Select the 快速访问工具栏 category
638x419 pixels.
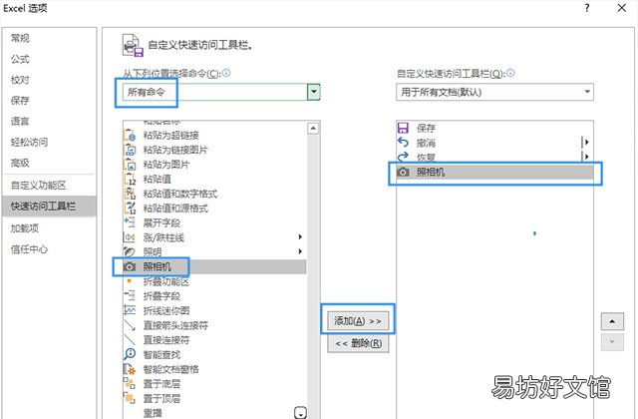(49, 207)
